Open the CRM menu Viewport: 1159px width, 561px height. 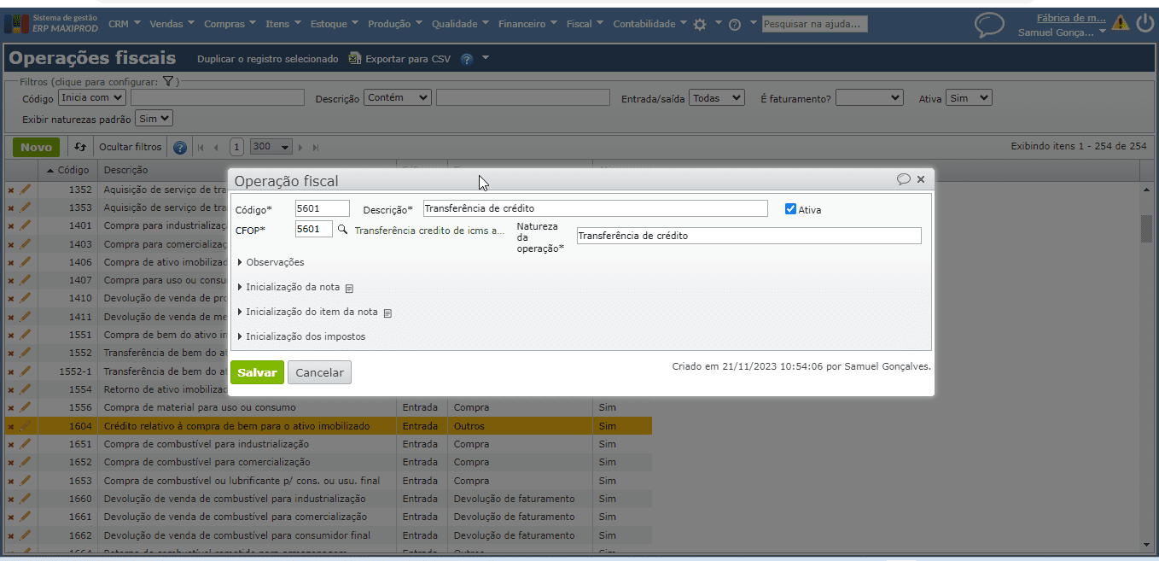[x=124, y=24]
